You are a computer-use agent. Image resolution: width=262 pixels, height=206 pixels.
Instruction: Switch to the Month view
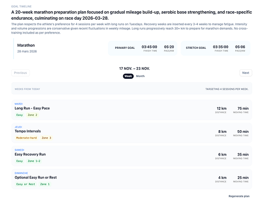140,76
